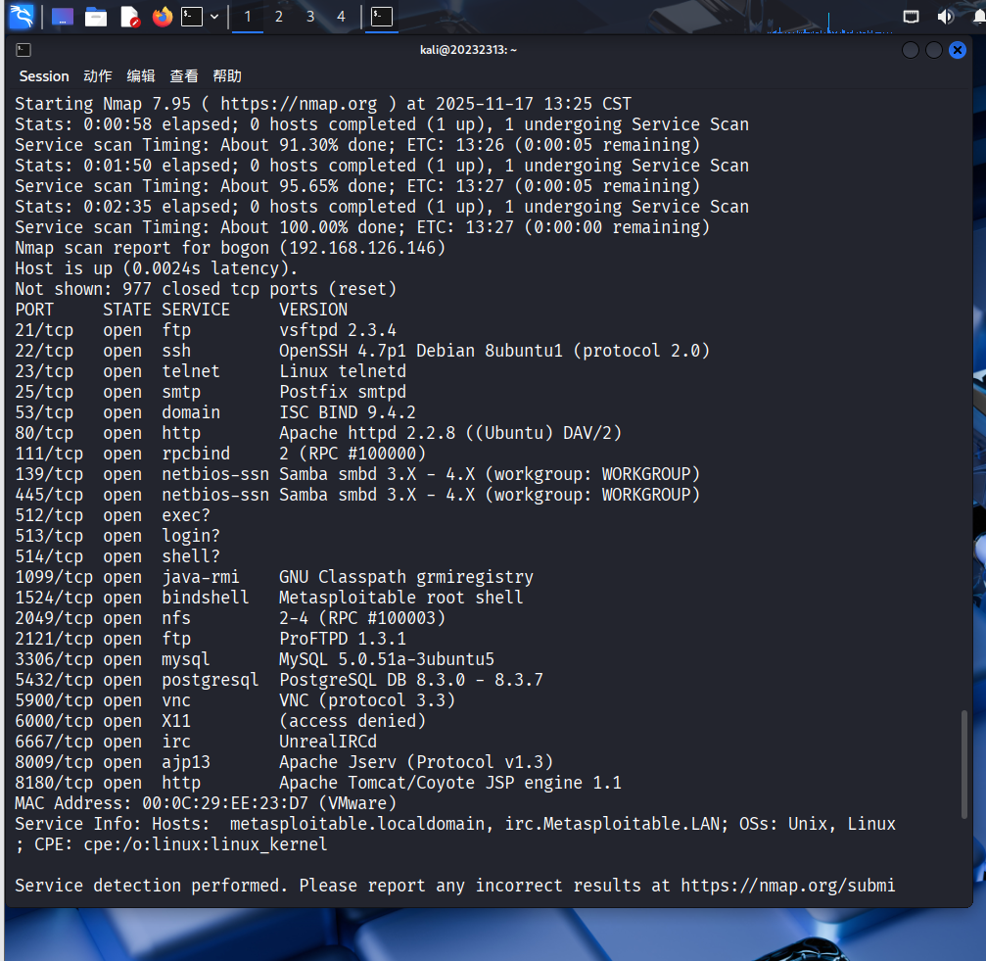Open the file manager from the panel
Screen dimensions: 986x961
[x=96, y=17]
